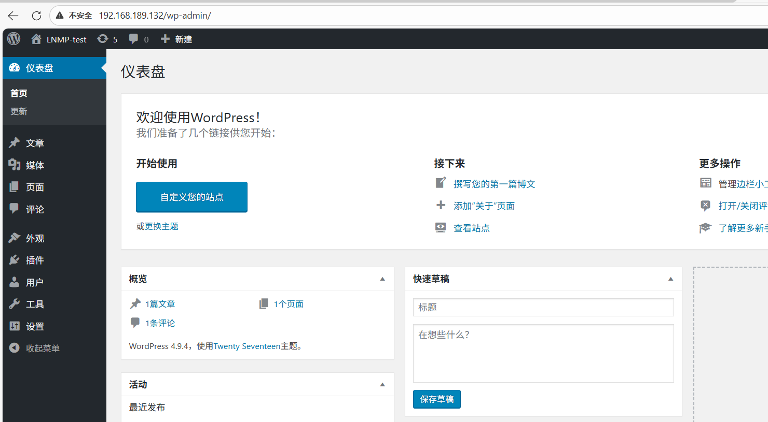Open the 仪表盘 sidebar menu

(x=54, y=68)
